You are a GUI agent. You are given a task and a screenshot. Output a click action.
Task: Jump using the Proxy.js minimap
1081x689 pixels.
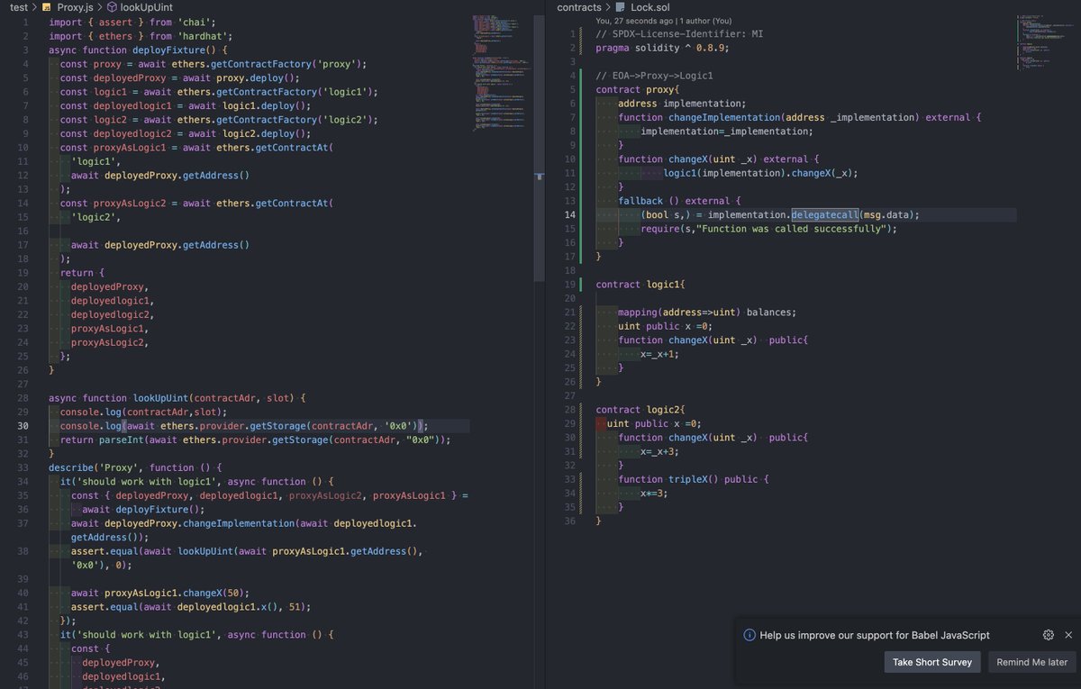(504, 72)
